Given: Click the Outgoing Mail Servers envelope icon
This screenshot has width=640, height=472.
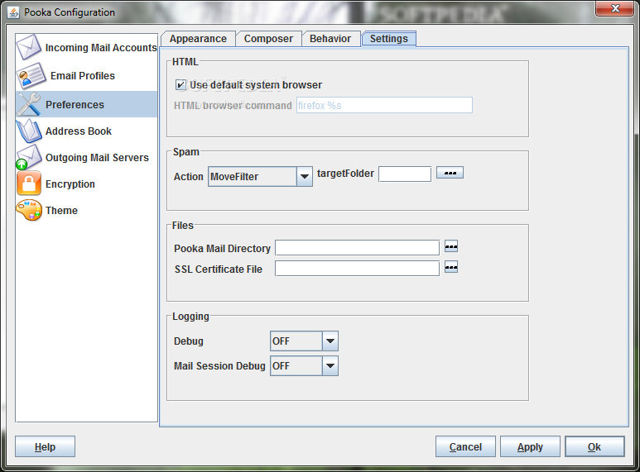Looking at the screenshot, I should (29, 157).
